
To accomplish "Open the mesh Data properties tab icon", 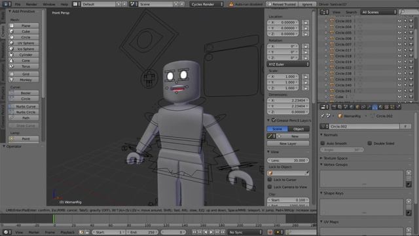I will 375,107.
